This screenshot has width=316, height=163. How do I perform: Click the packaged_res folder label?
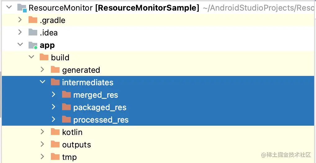pos(100,107)
